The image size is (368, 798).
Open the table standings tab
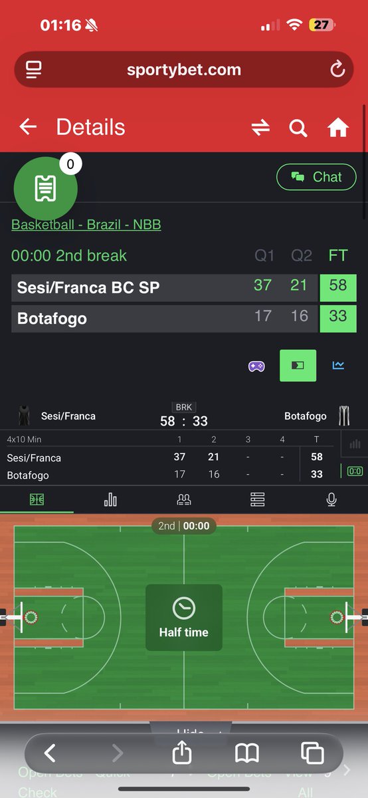258,499
